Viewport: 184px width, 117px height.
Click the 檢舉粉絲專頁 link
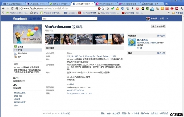20,102
